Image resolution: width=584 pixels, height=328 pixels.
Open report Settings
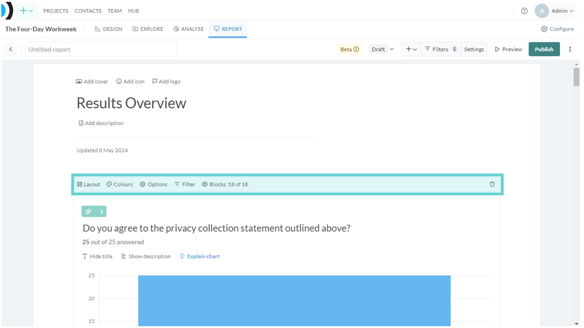474,50
